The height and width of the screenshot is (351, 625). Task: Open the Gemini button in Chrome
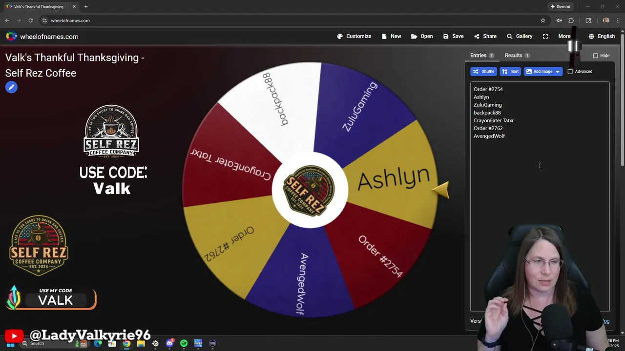point(560,7)
